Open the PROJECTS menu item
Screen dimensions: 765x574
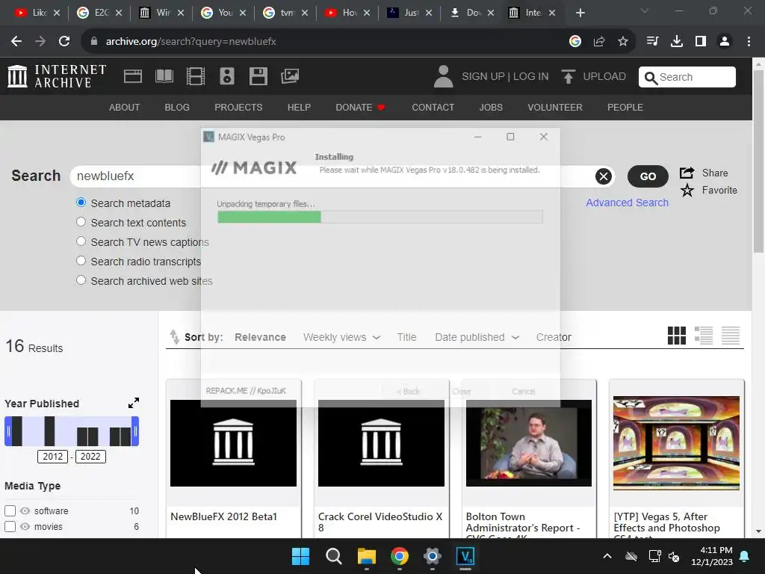[x=238, y=108]
